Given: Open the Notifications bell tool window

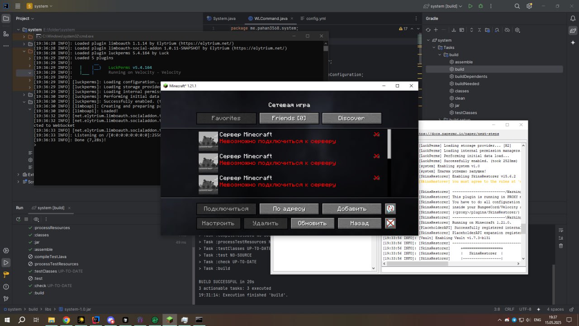Looking at the screenshot, I should (x=573, y=19).
